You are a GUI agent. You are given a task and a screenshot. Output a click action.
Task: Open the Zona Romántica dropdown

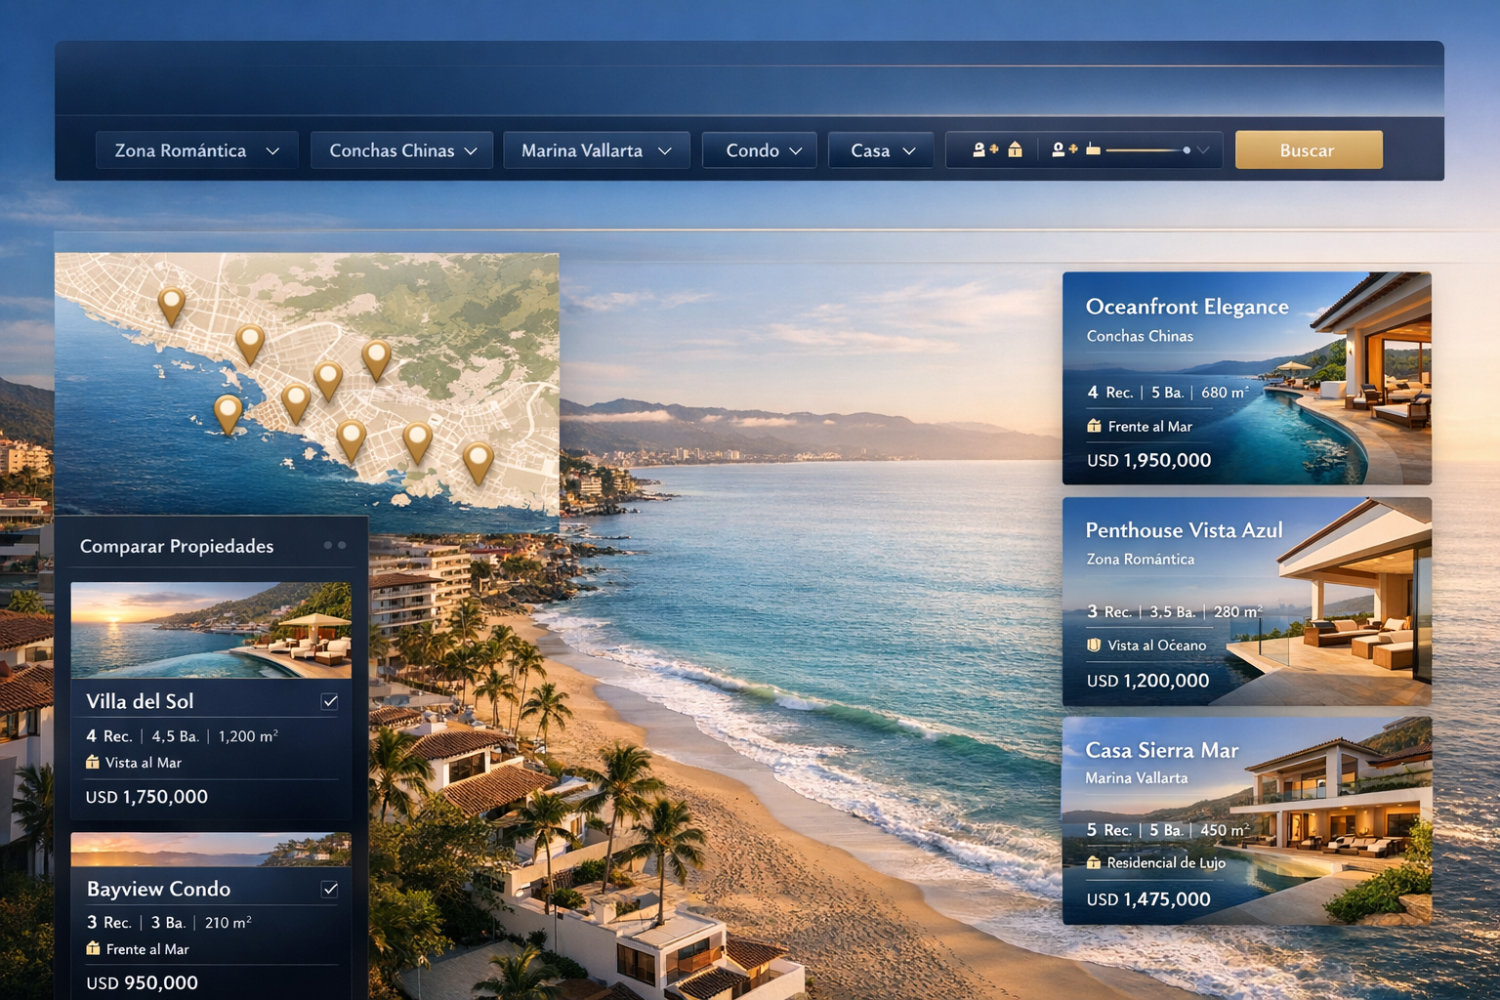click(x=196, y=150)
